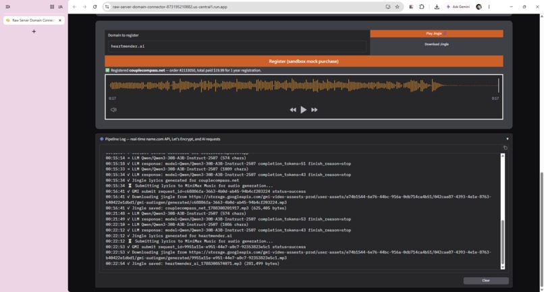
Task: Click the 00:16:41 GMI submit request_id log line
Action: tap(206, 192)
